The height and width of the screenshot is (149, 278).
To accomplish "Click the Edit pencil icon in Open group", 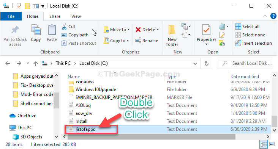I will pos(222,35).
